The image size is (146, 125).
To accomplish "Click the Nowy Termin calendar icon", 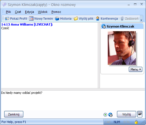I will coord(31,19).
